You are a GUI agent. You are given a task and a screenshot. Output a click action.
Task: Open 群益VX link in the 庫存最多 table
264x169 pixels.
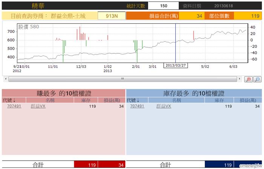click(x=164, y=106)
